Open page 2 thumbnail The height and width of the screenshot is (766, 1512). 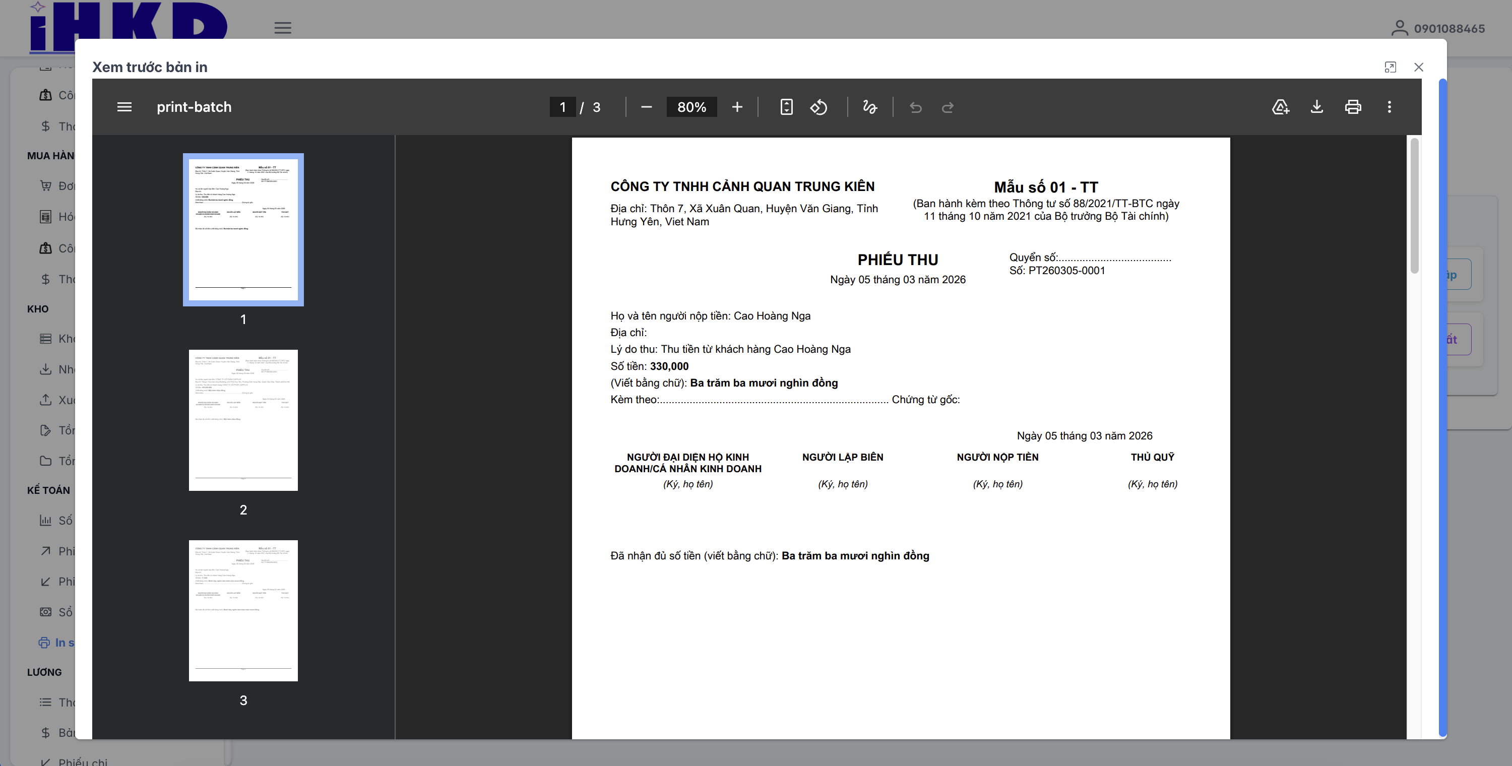click(243, 420)
